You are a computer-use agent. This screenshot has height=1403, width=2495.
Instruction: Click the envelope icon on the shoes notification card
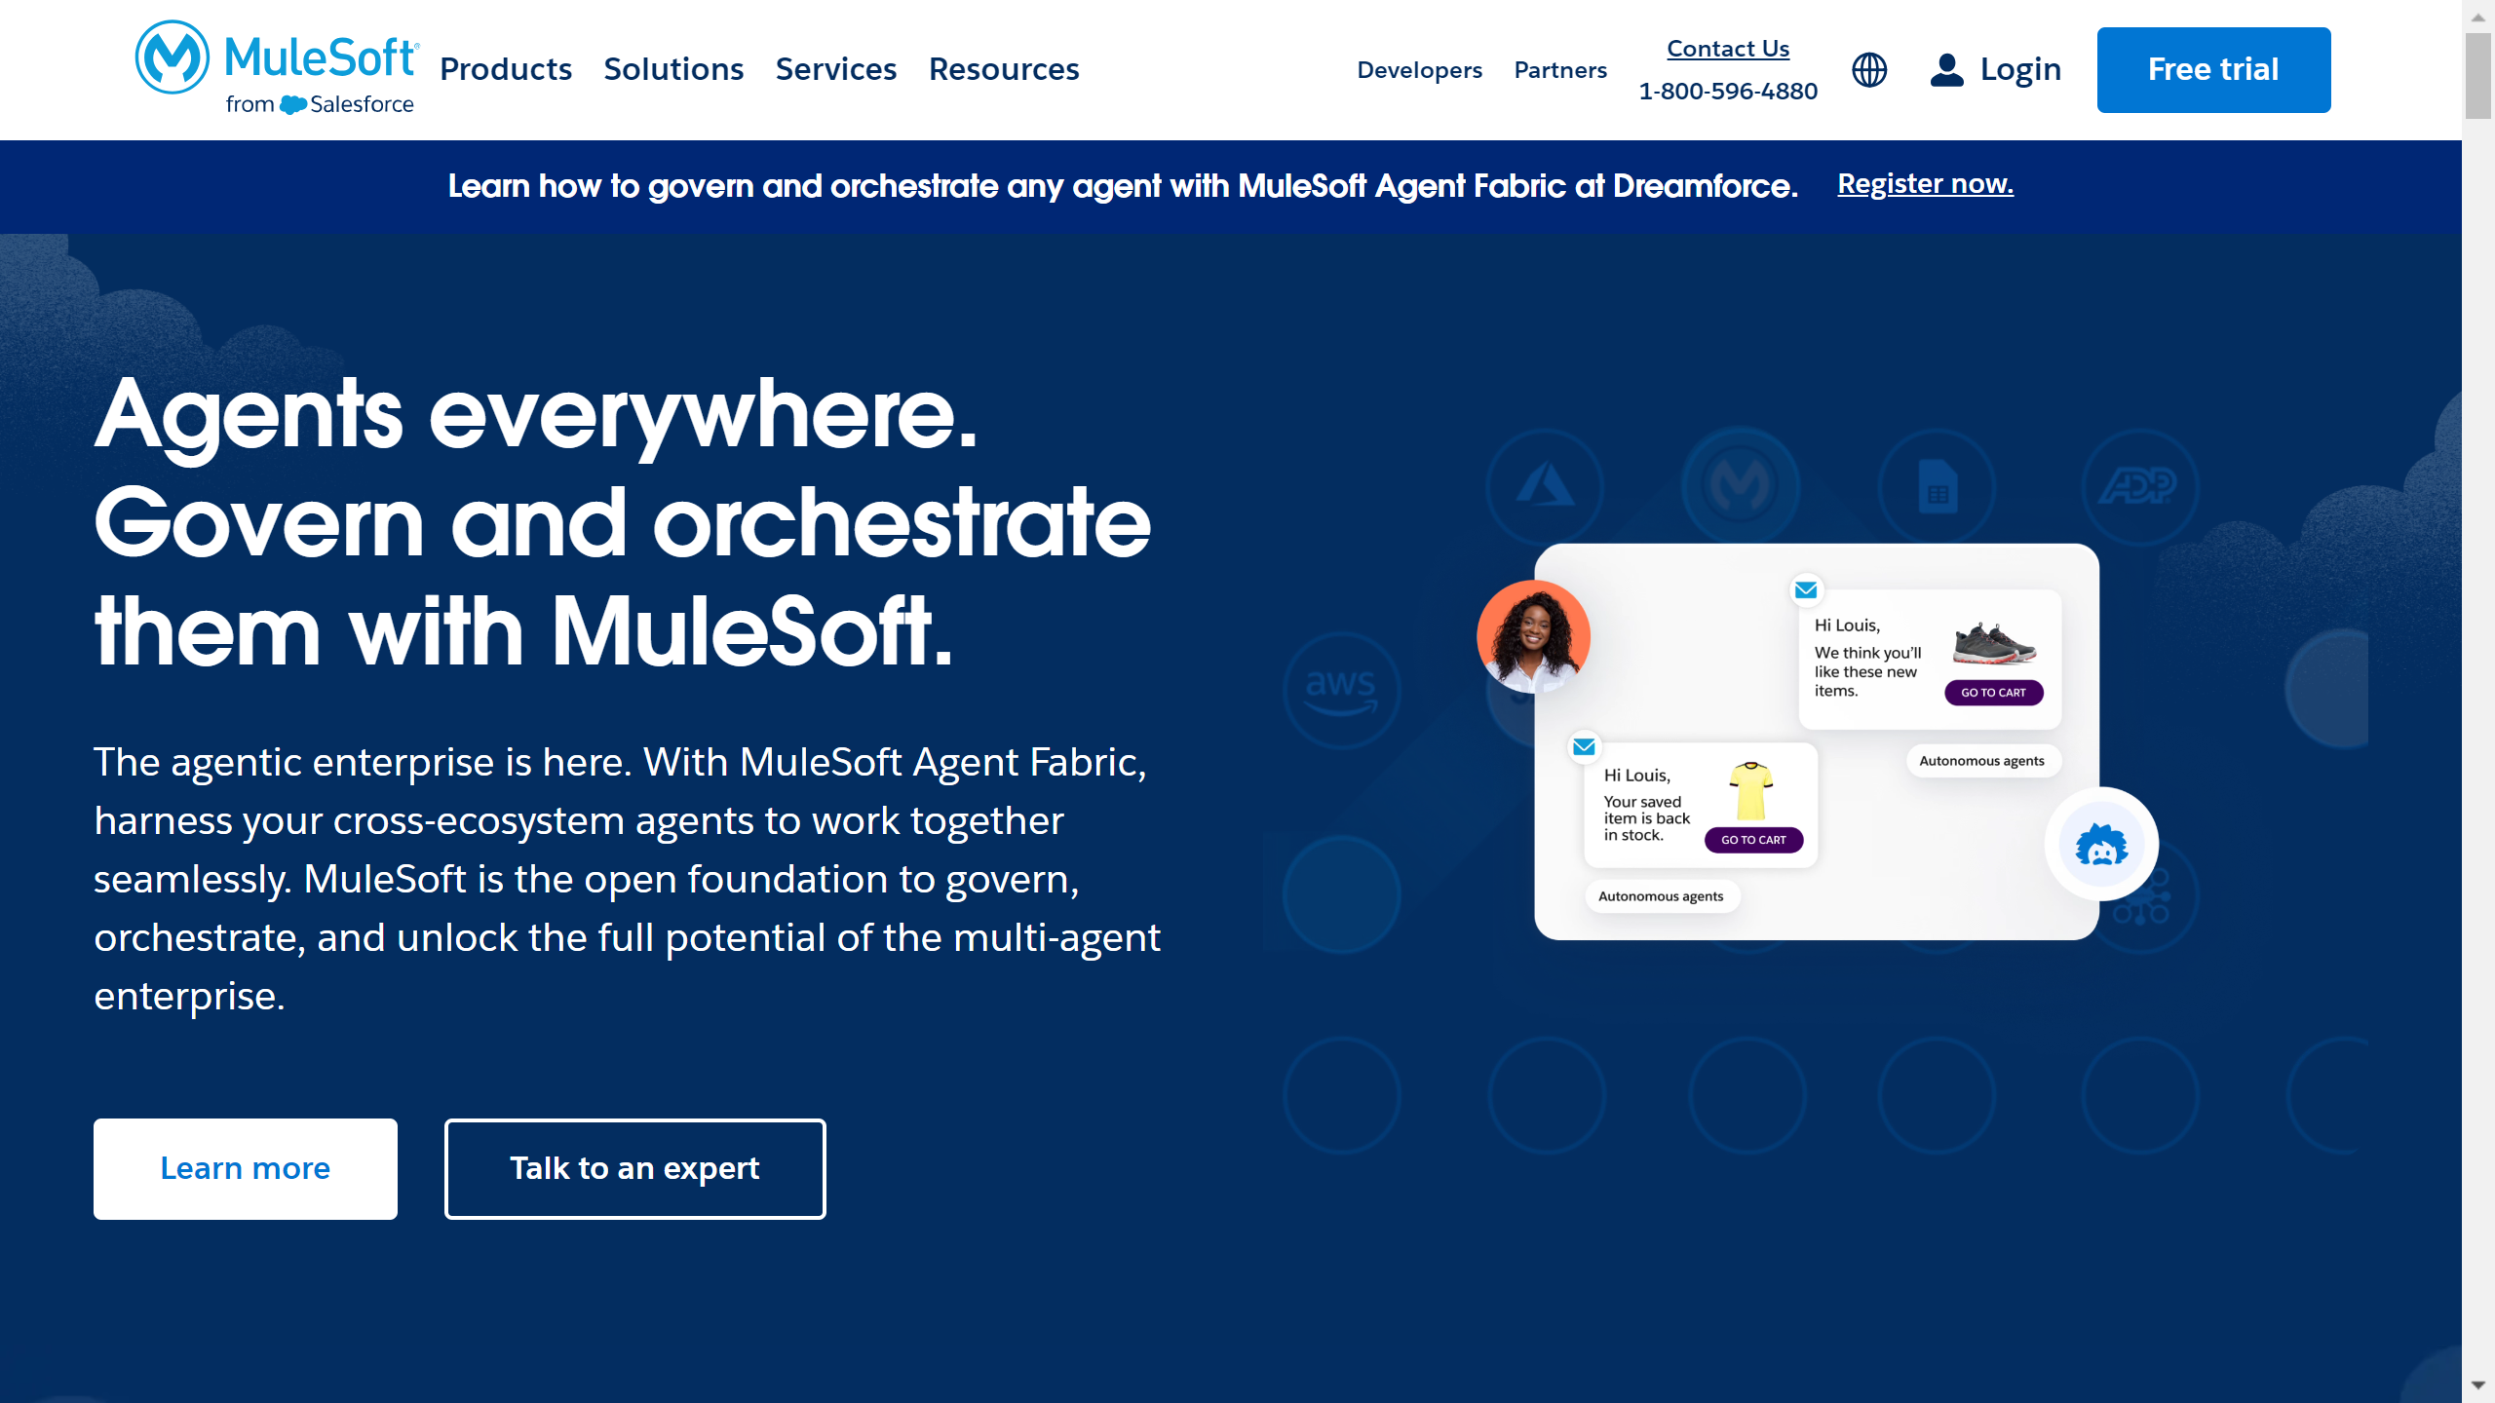[x=1805, y=589]
